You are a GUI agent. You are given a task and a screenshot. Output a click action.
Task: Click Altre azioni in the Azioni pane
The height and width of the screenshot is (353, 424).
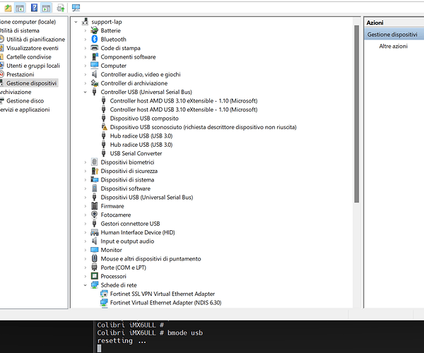pos(393,46)
